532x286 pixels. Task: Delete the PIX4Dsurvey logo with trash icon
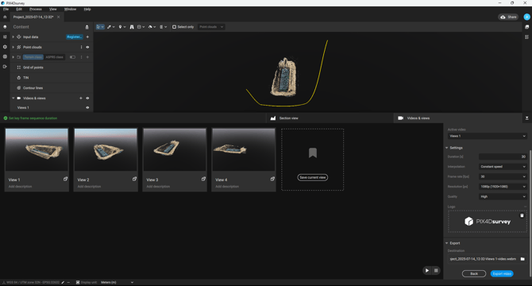522,215
